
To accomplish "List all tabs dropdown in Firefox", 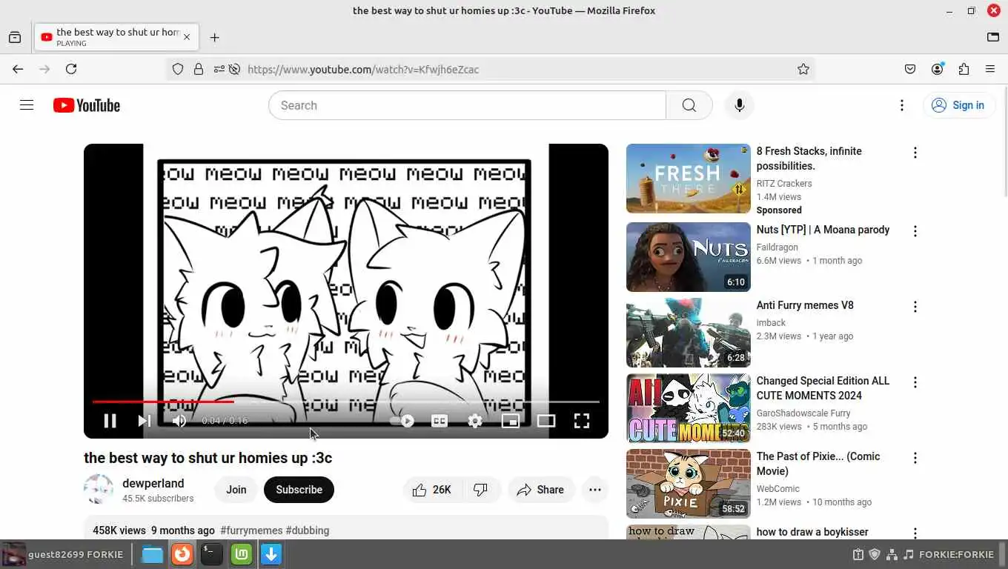I will point(993,37).
